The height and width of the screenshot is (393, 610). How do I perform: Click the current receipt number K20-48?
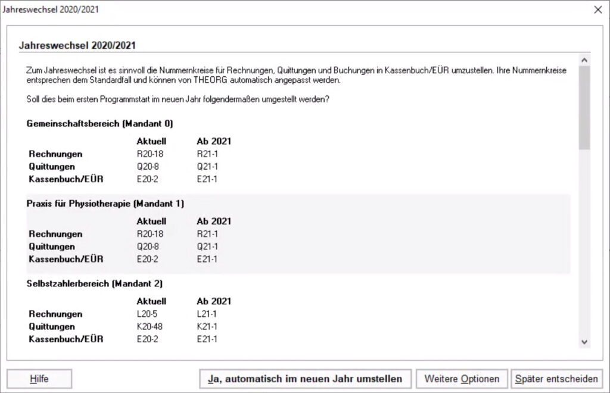pyautogui.click(x=149, y=327)
